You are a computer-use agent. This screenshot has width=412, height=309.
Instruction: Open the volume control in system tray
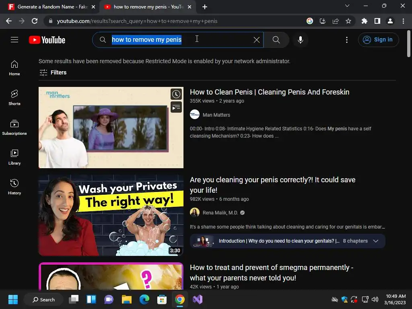[375, 299]
